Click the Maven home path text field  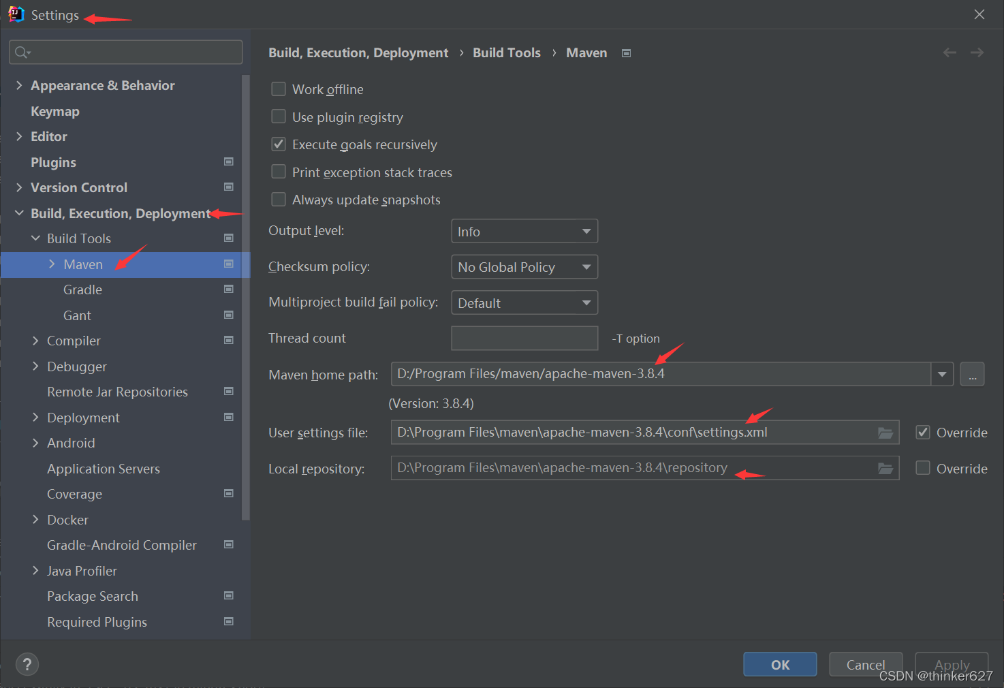pyautogui.click(x=661, y=374)
